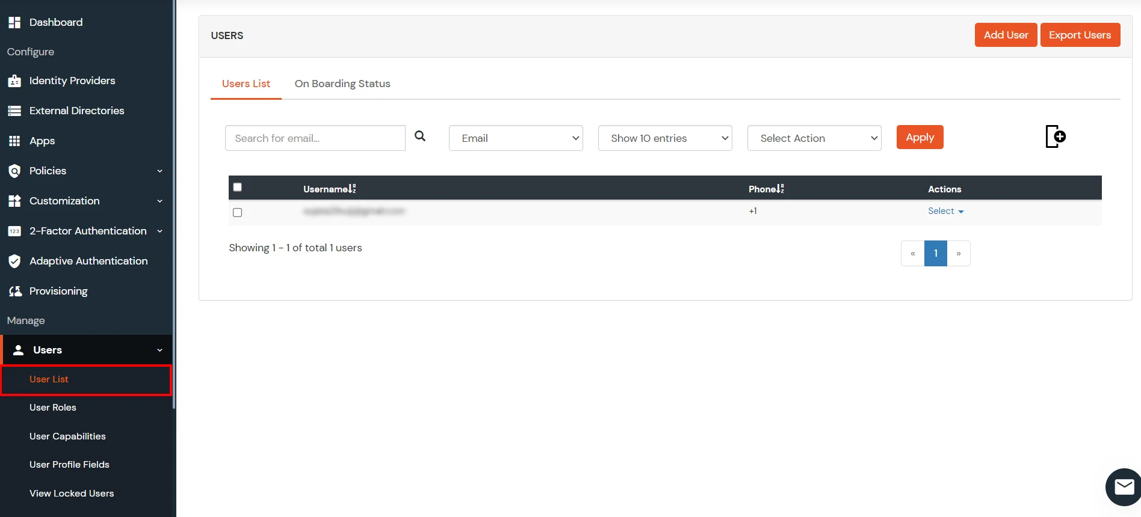Open User Roles in sidebar
The width and height of the screenshot is (1141, 517).
pyautogui.click(x=53, y=408)
